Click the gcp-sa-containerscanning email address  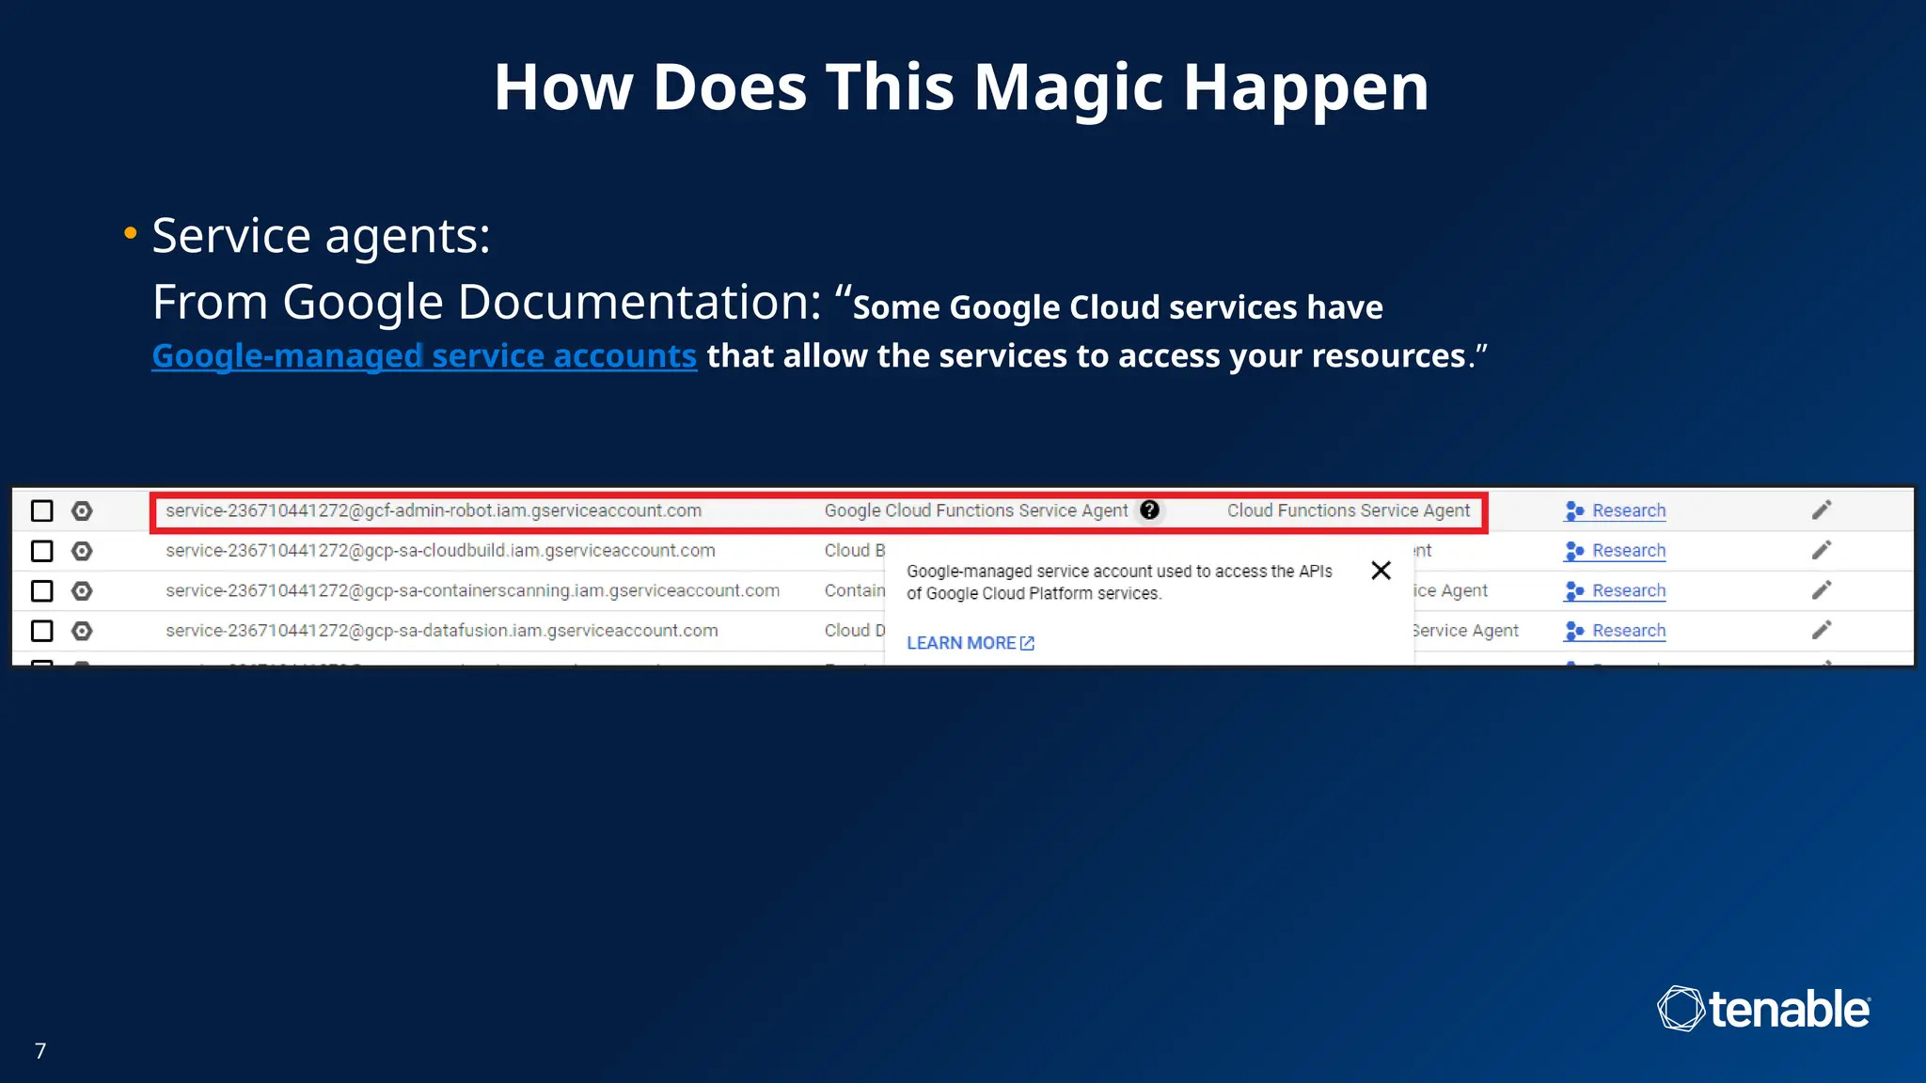(472, 591)
